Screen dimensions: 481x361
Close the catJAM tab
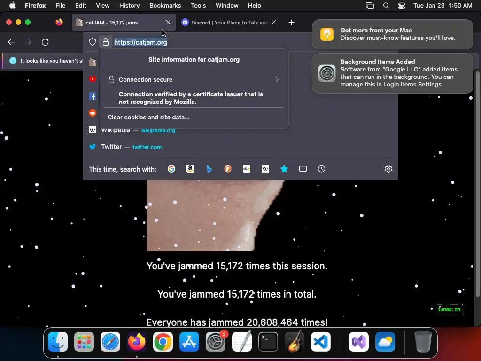coord(168,22)
